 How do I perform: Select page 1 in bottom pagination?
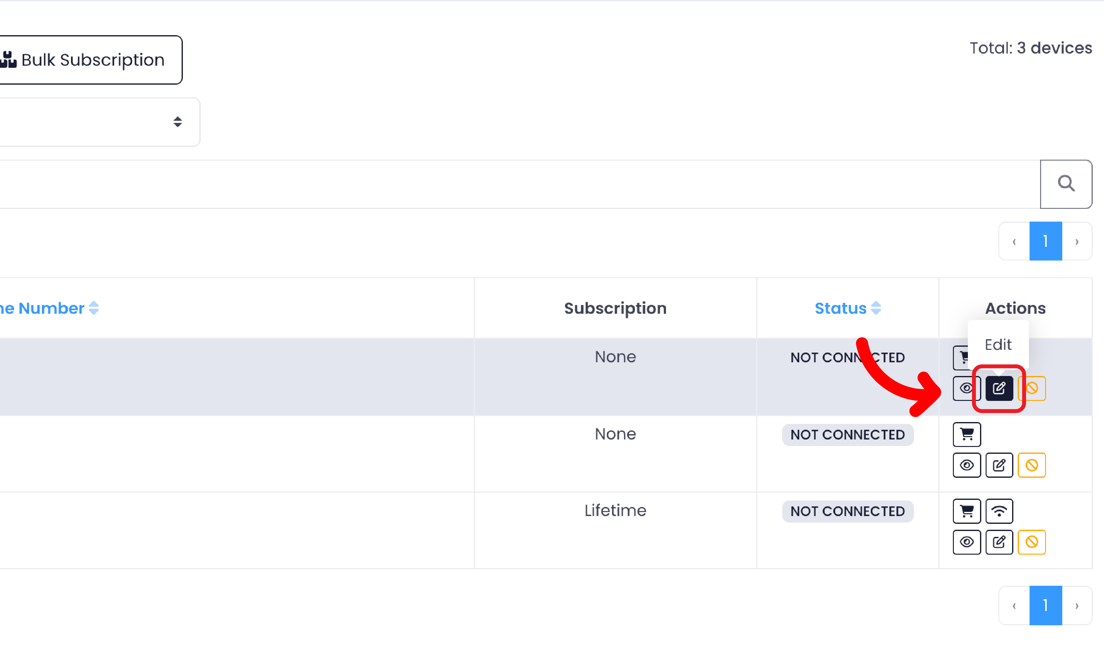(x=1045, y=605)
